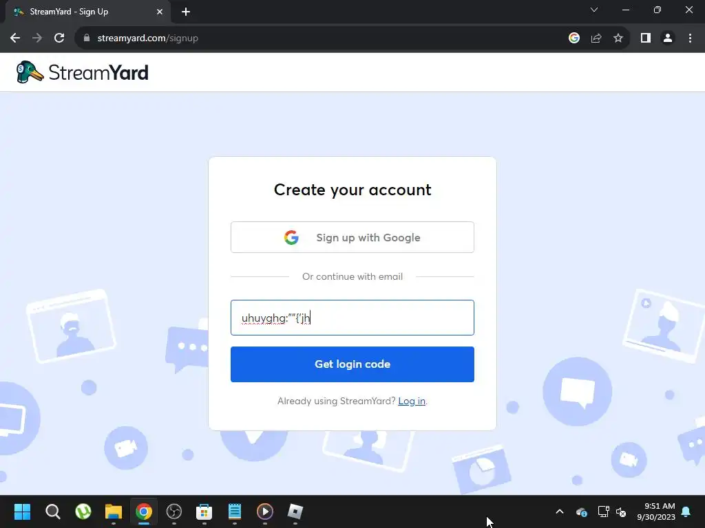Viewport: 705px width, 528px height.
Task: Go back using the browser back arrow
Action: pos(15,38)
